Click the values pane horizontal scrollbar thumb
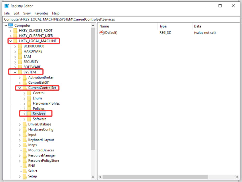The height and width of the screenshot is (182, 242). 155,177
